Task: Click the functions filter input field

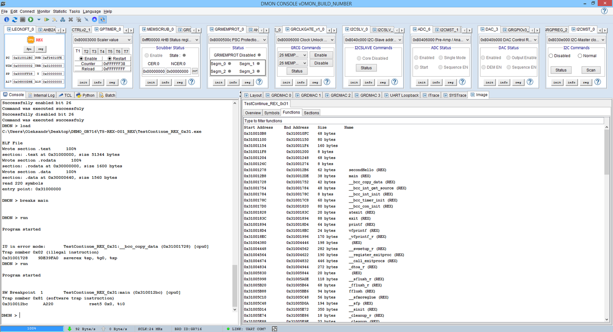Action: point(423,121)
